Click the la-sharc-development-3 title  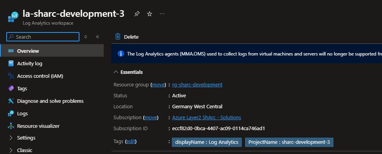click(73, 14)
